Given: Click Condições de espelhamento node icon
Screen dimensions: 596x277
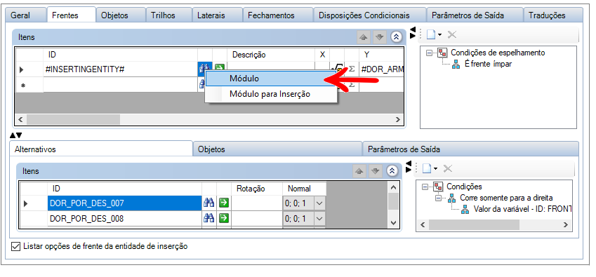Looking at the screenshot, I should [442, 53].
